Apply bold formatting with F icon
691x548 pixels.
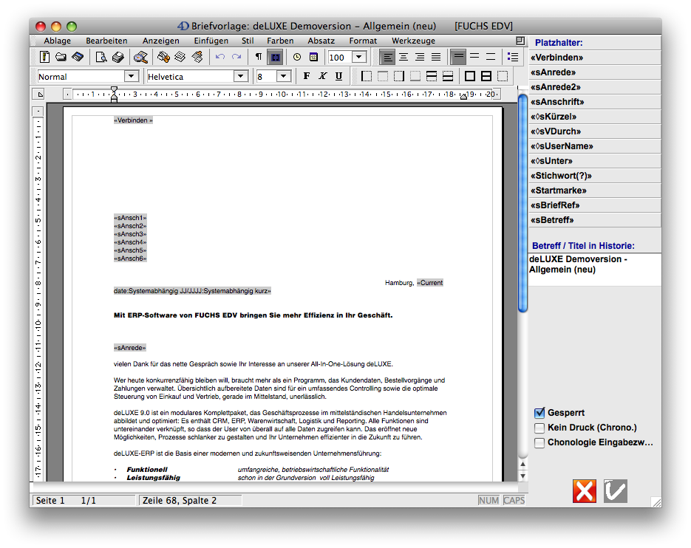point(306,76)
